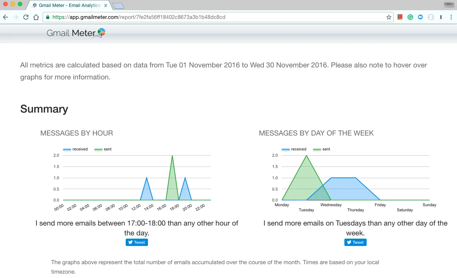Click the Tuesday axis label
This screenshot has height=278, width=457.
306,210
